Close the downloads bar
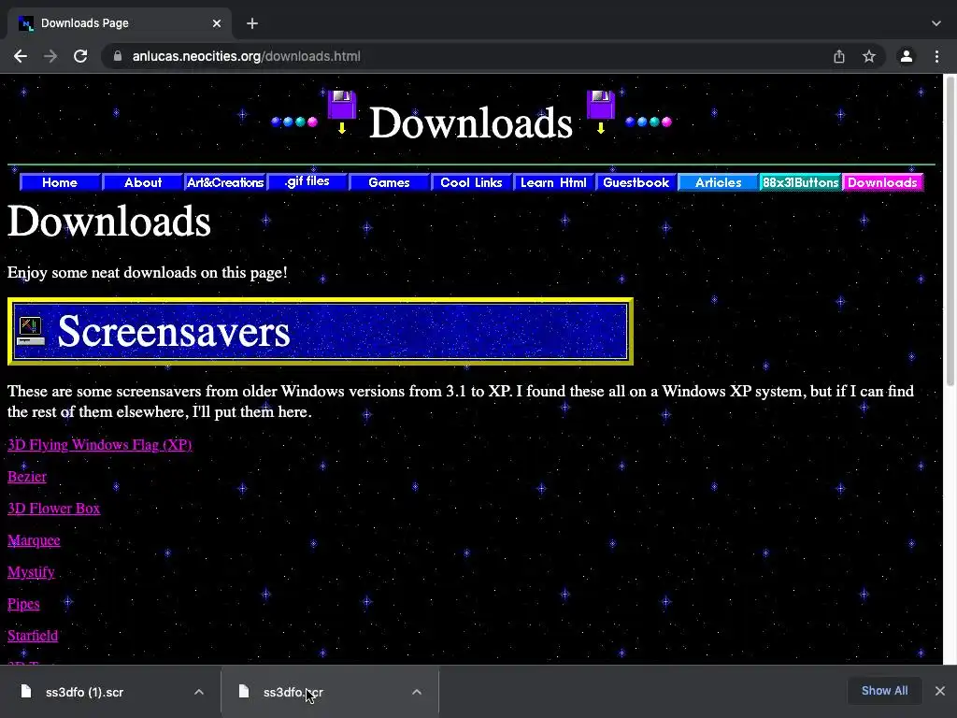The image size is (957, 718). click(x=940, y=691)
